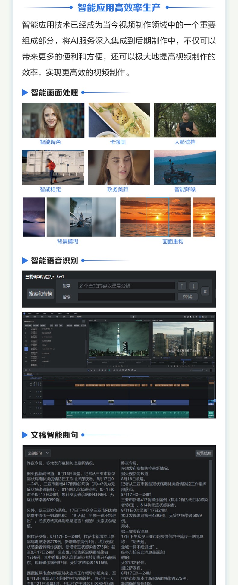
Task: Click the 智能稳定 soccer player thumbnail
Action: click(x=53, y=167)
